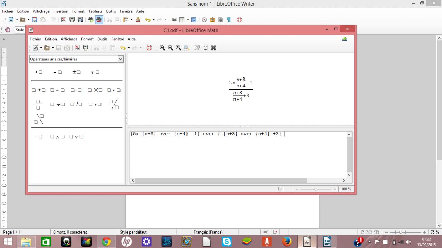Click inside the formula command editor
This screenshot has height=248, width=442.
click(x=238, y=154)
